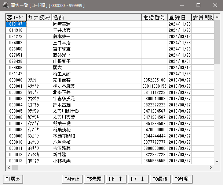Viewport: 223px width, 185px height.
Task: Print the list with F9印刷
Action: click(182, 179)
